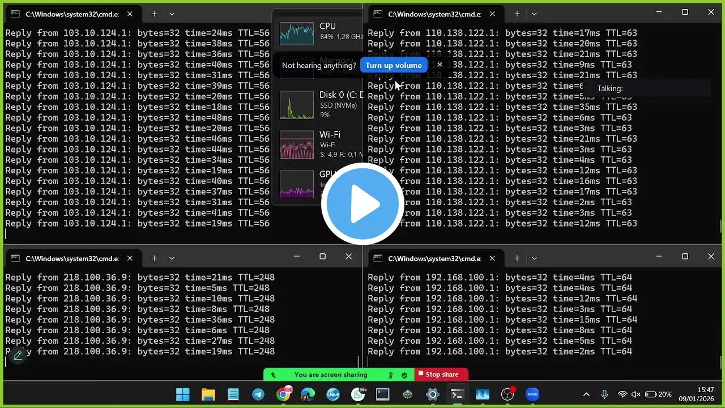Screen dimensions: 725x408
Task: Click the Turn up volume button
Action: pos(394,65)
